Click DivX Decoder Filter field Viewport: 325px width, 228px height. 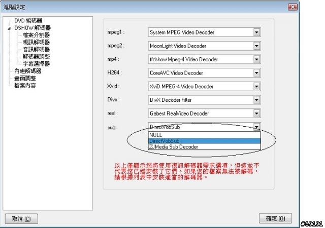(x=204, y=100)
